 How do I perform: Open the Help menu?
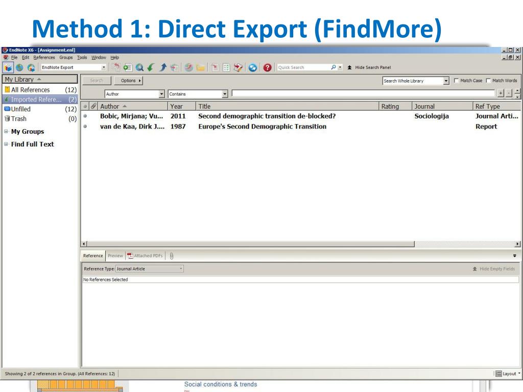point(115,57)
